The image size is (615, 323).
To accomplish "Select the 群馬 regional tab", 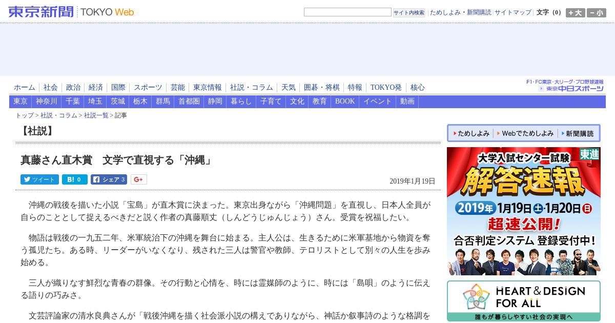I will coord(163,102).
